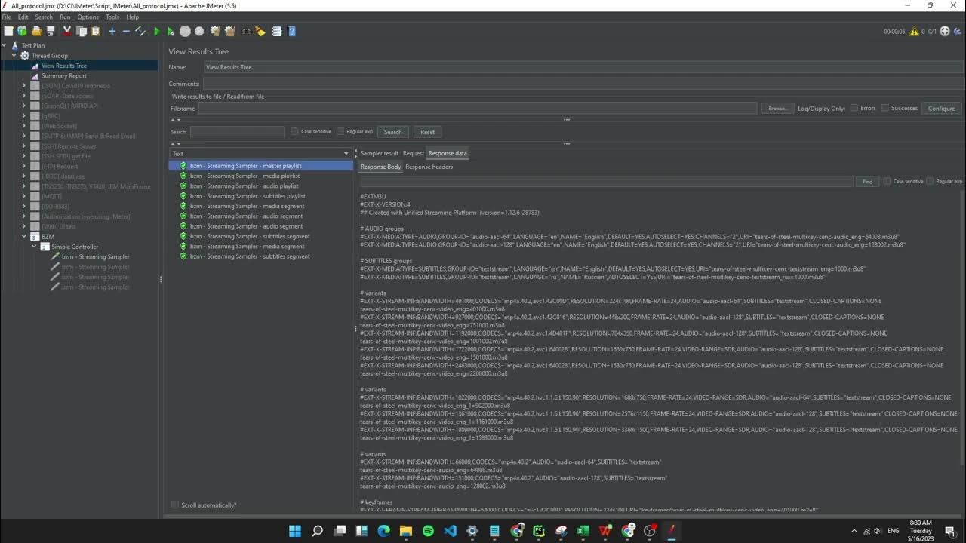The image size is (966, 543).
Task: Click the Copy toolbar icon
Action: point(82,32)
